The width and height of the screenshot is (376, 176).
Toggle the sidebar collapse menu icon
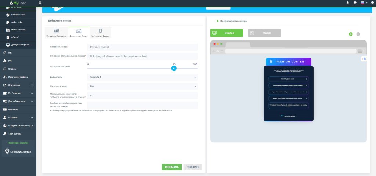40,3
